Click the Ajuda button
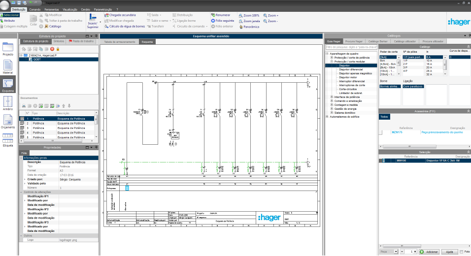 pos(448,252)
